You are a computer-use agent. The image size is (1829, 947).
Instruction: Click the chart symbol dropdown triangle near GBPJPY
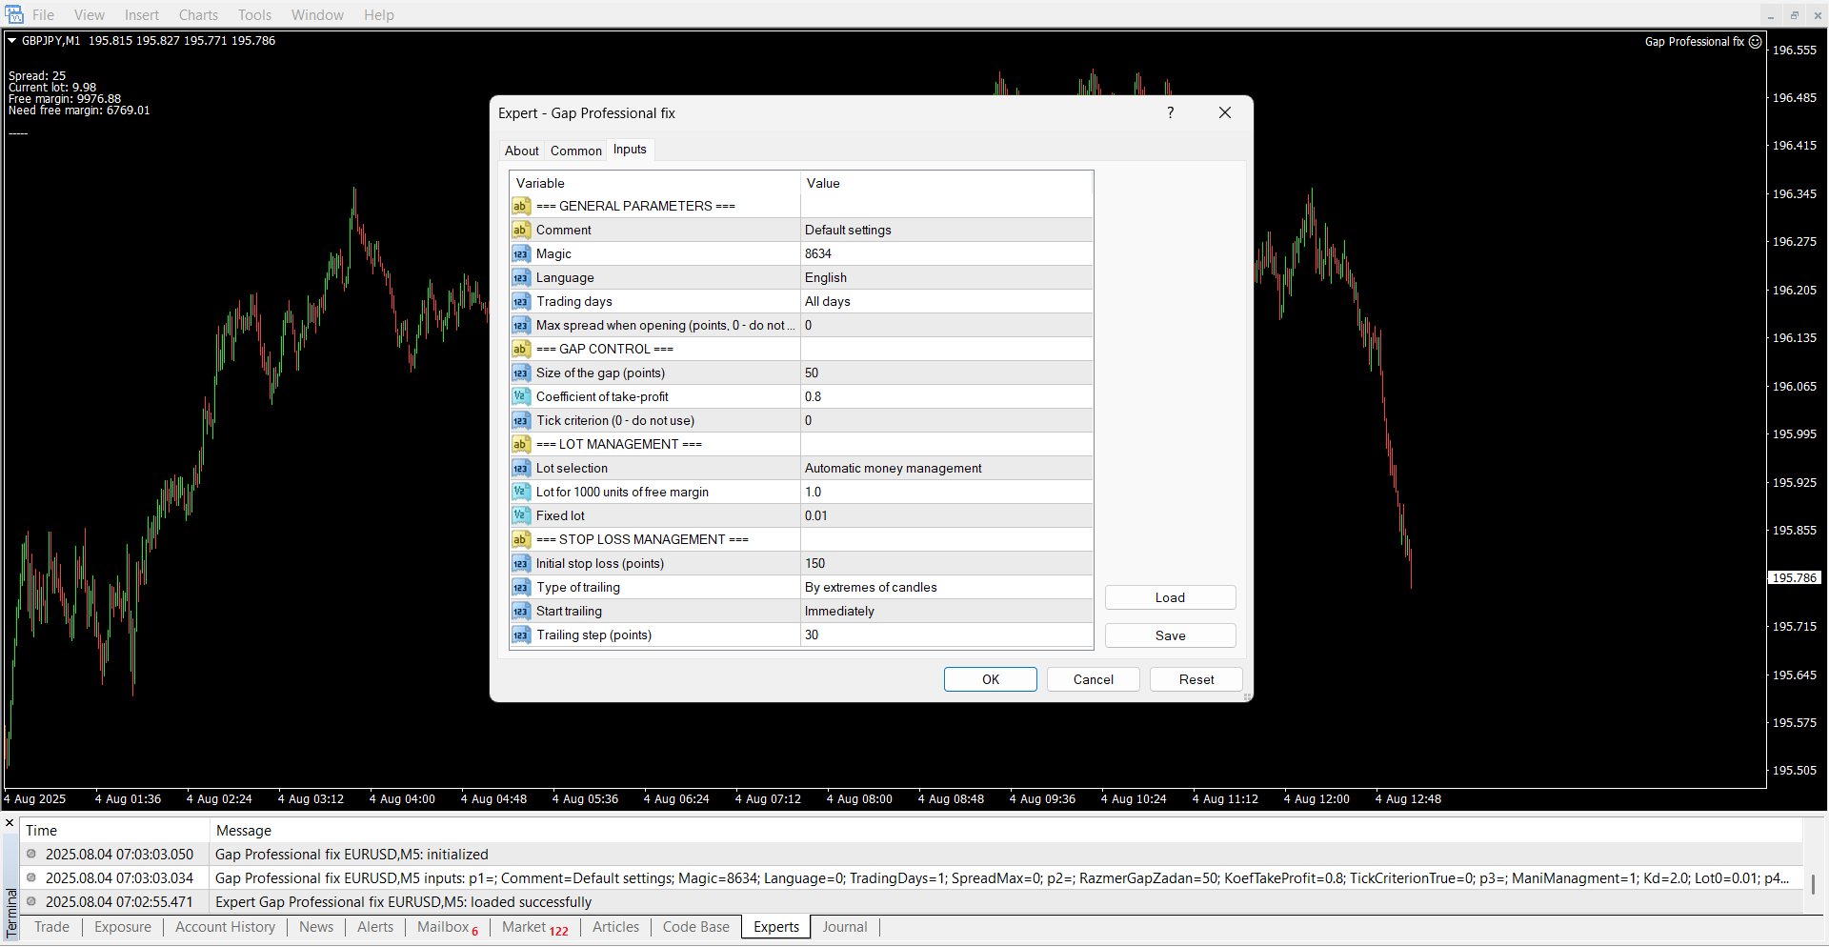coord(12,41)
